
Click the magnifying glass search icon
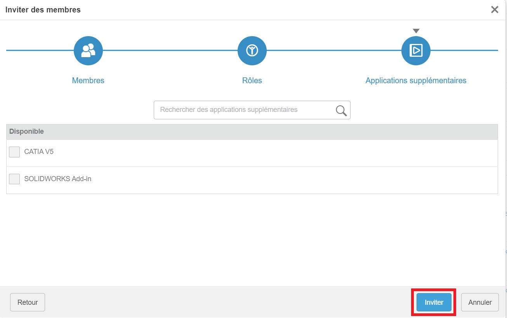(x=341, y=110)
